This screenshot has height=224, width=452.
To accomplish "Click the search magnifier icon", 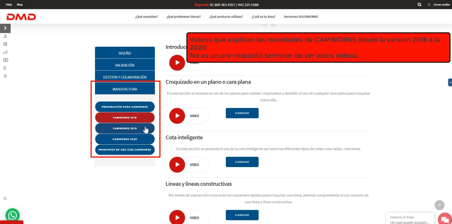I will pyautogui.click(x=419, y=5).
